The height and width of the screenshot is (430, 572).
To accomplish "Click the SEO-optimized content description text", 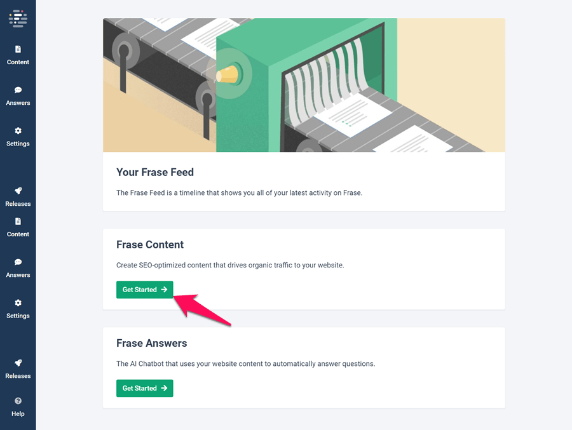I will [230, 265].
